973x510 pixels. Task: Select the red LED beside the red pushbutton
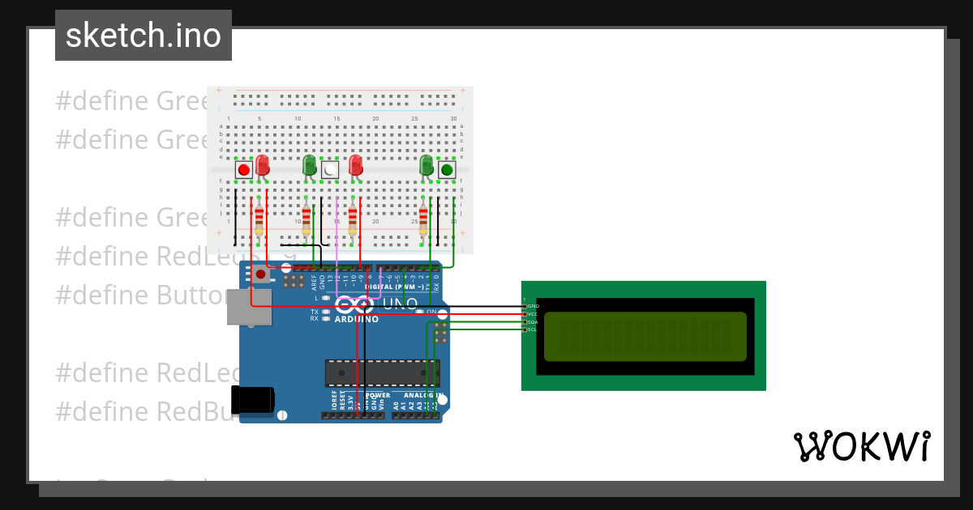click(261, 166)
